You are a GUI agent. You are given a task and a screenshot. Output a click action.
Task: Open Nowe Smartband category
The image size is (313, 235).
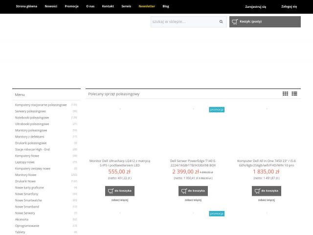coord(27,207)
